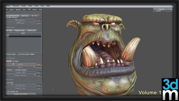The height and width of the screenshot is (101, 179).
Task: Adjust the Lens Flare Size slider
Action: [x=20, y=85]
